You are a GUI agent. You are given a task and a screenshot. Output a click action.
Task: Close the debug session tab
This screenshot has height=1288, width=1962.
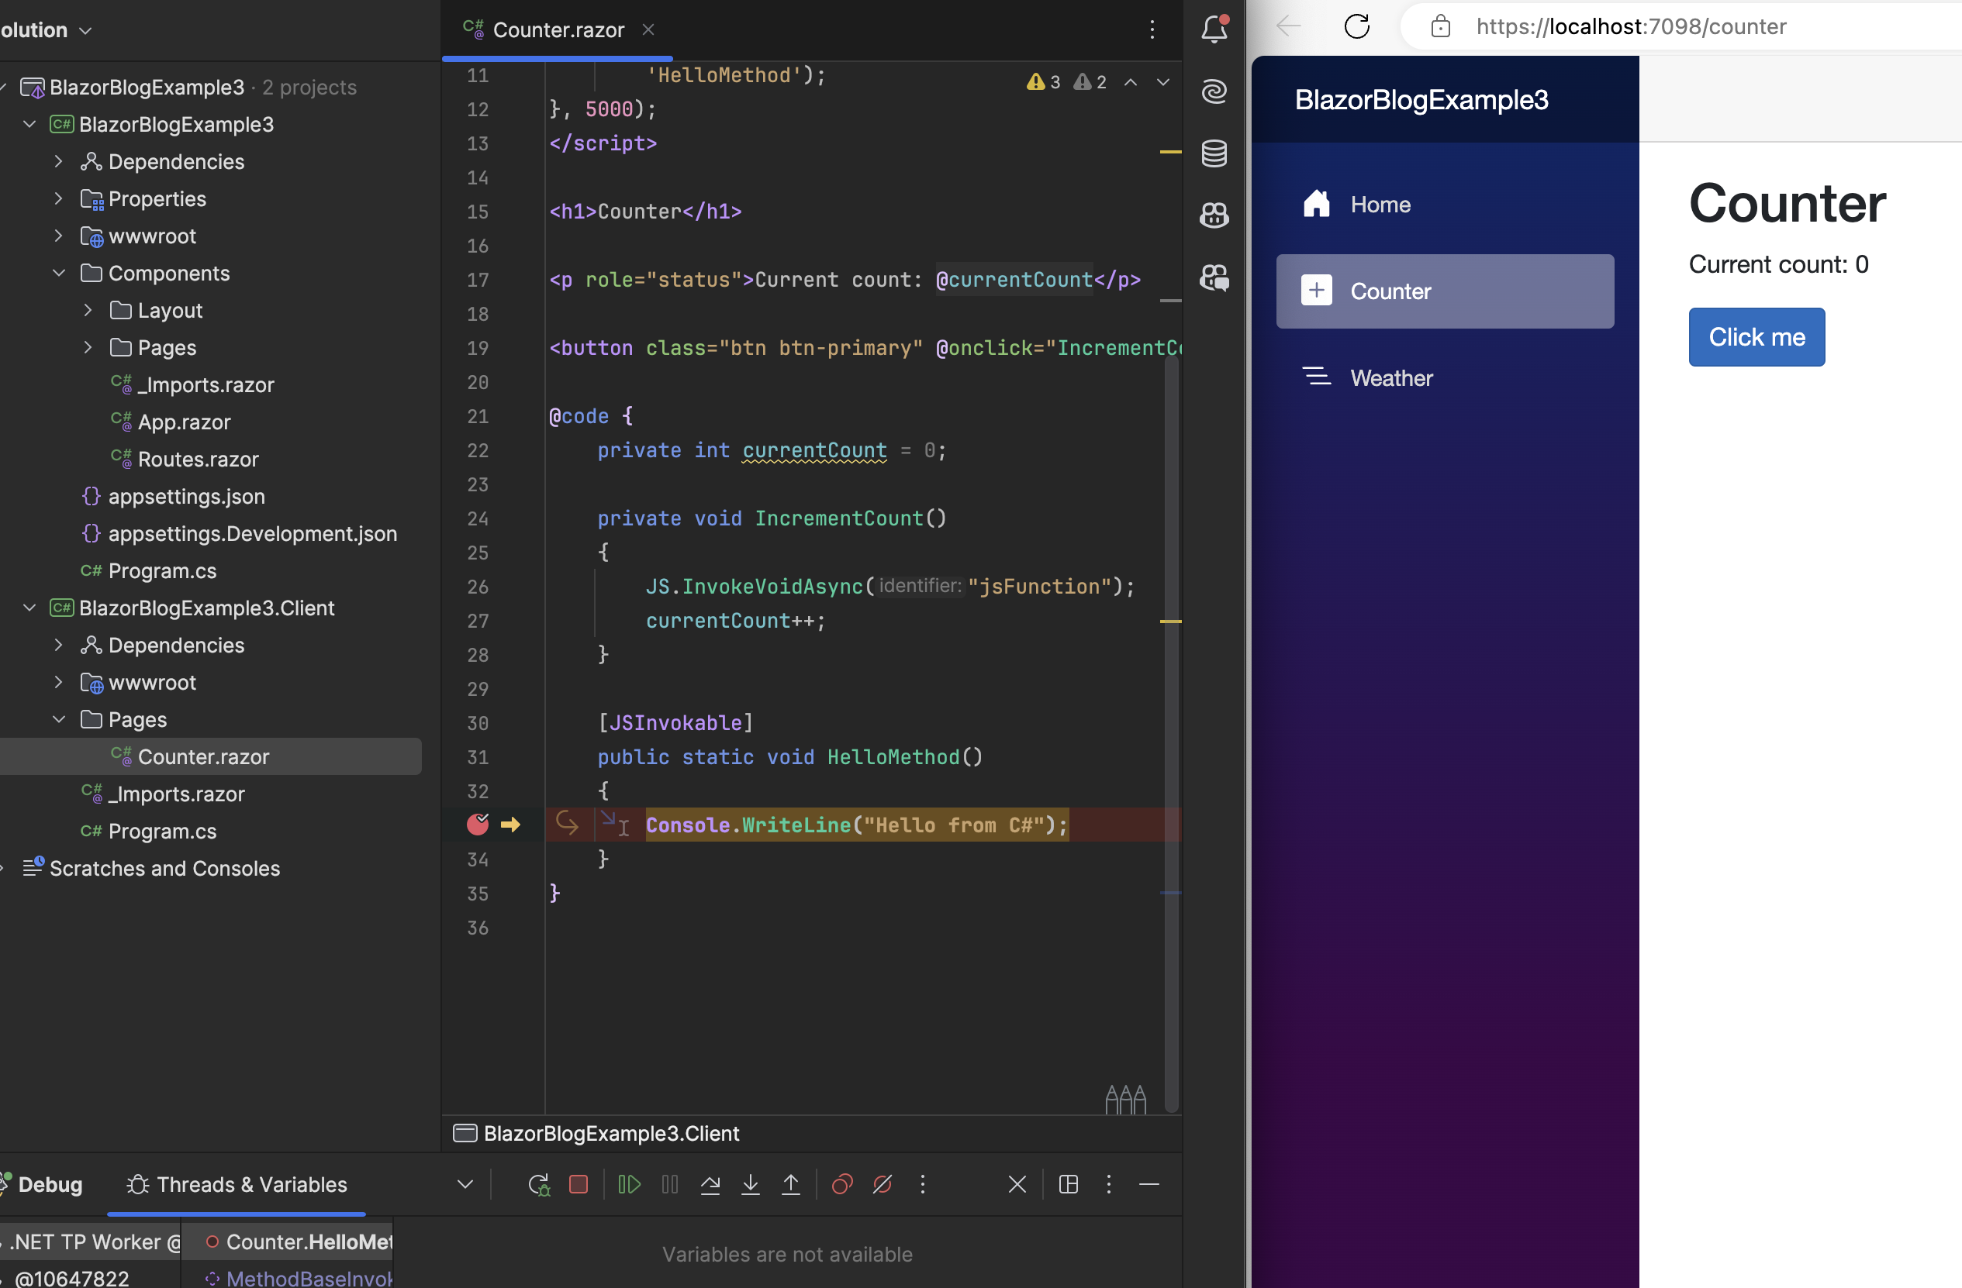click(1017, 1185)
